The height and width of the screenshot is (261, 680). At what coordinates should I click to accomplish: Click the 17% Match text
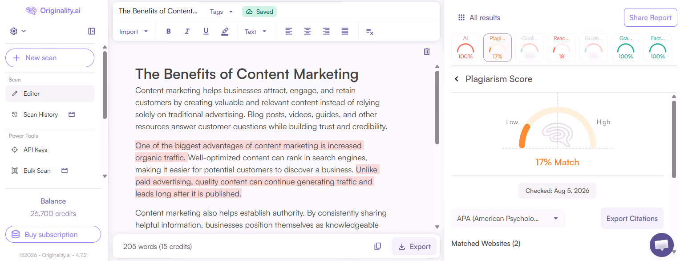pos(557,162)
